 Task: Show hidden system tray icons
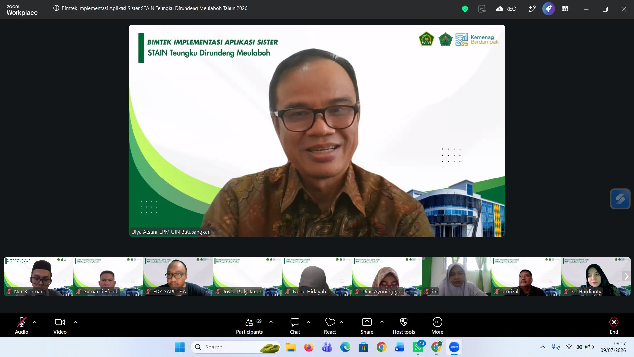coord(542,347)
